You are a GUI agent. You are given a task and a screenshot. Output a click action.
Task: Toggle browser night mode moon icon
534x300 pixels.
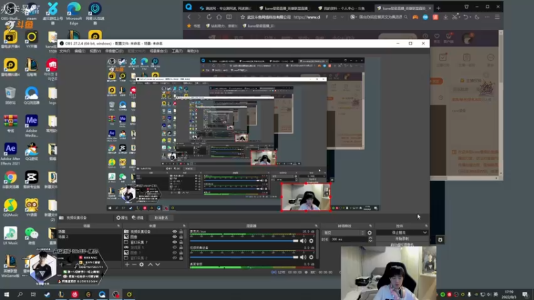click(x=477, y=17)
